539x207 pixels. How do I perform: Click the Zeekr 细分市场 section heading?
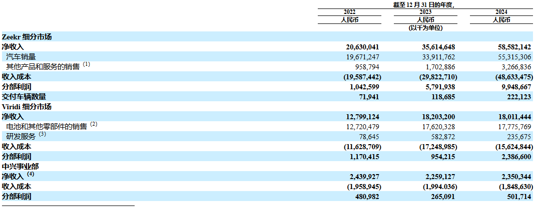pyautogui.click(x=27, y=37)
